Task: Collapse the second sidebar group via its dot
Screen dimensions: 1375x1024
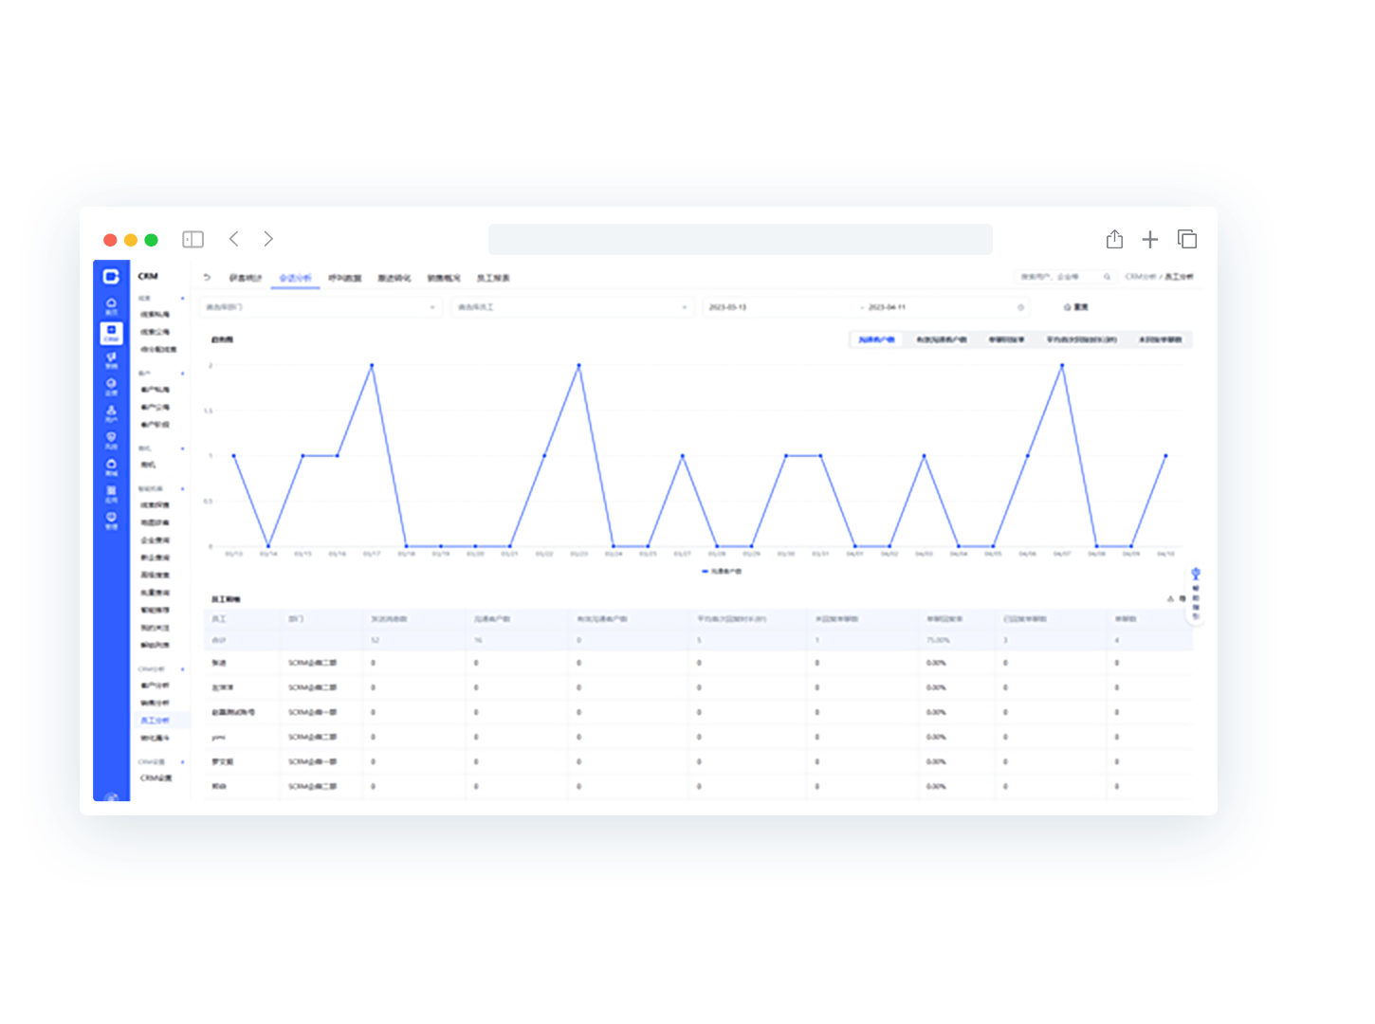Action: pyautogui.click(x=183, y=374)
